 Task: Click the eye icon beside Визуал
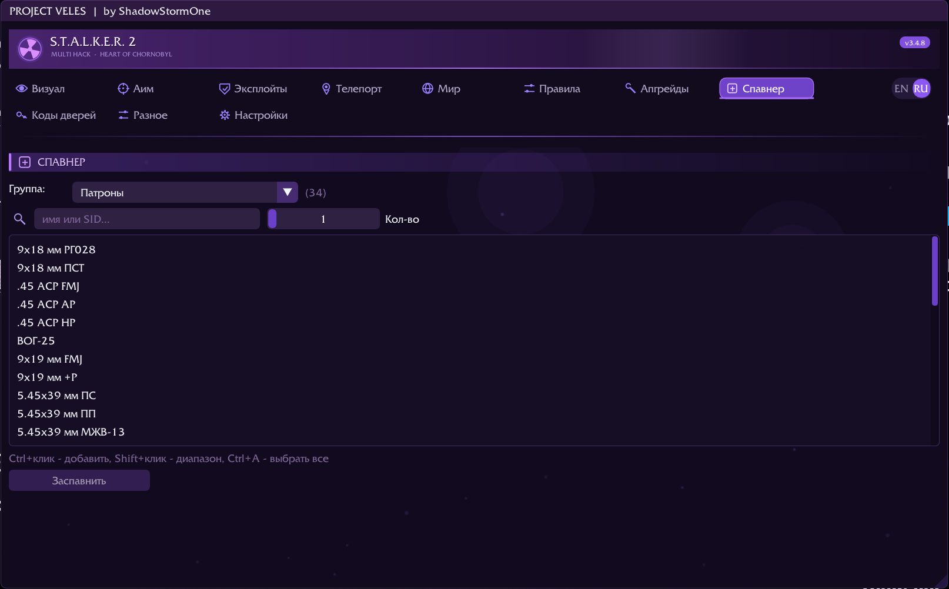tap(22, 89)
